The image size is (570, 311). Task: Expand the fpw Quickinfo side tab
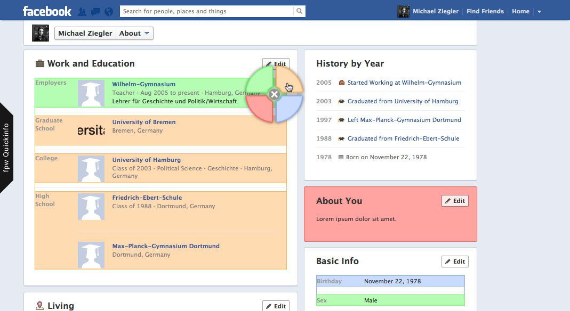(6, 147)
